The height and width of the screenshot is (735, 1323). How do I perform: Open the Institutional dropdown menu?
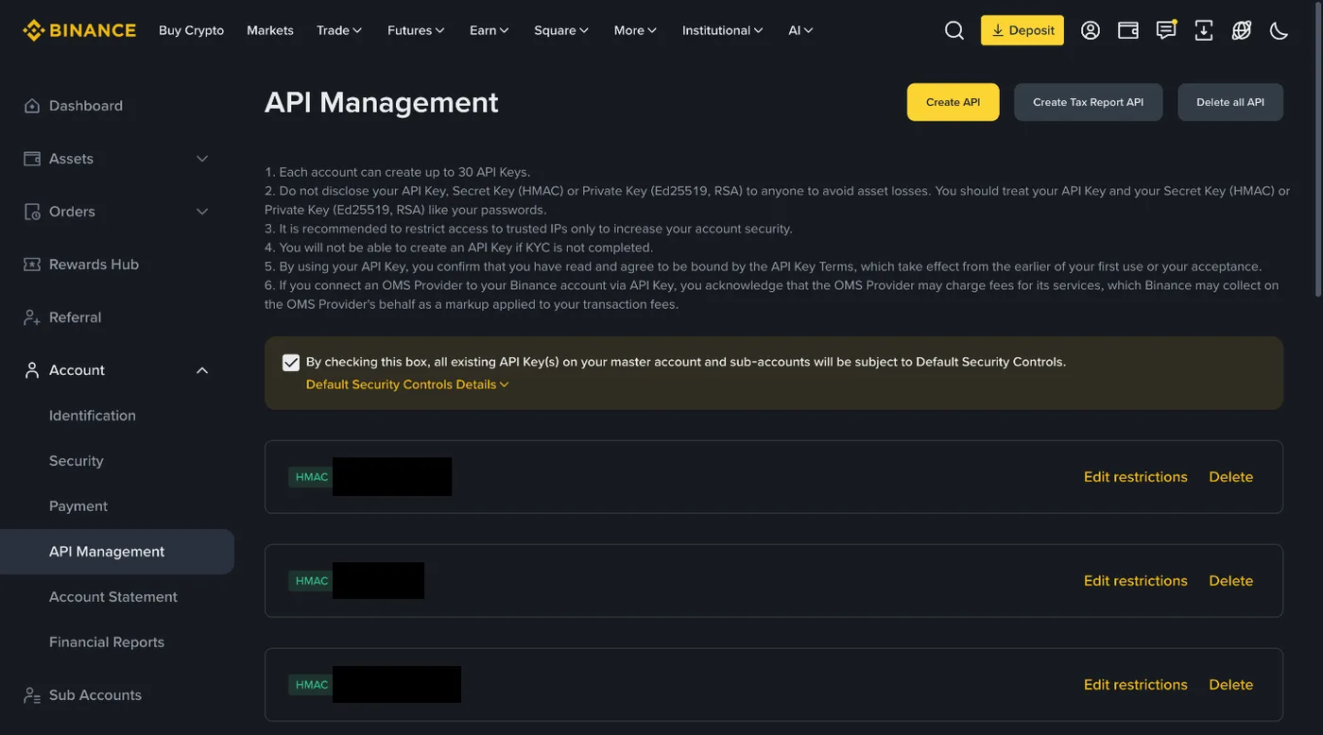pos(723,30)
